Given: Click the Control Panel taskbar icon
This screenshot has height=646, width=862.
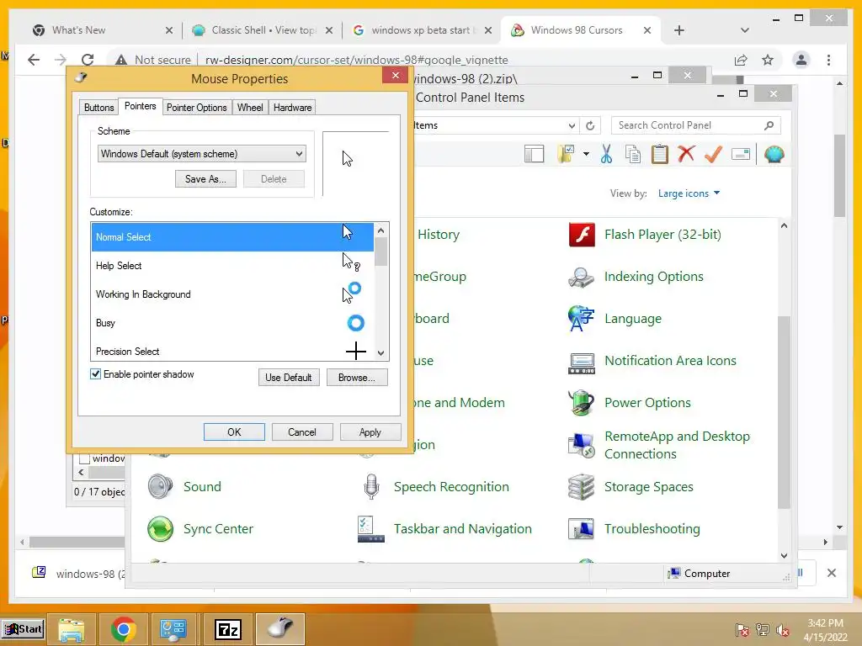Looking at the screenshot, I should (x=173, y=629).
